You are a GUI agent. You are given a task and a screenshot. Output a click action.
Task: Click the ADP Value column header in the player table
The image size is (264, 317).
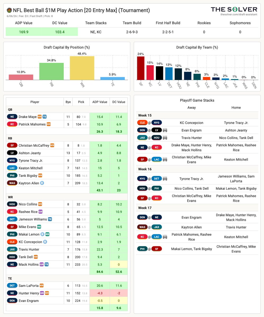[100, 102]
